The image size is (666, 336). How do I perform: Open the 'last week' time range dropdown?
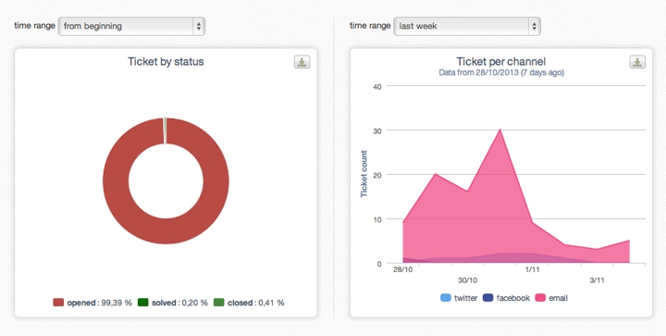467,26
